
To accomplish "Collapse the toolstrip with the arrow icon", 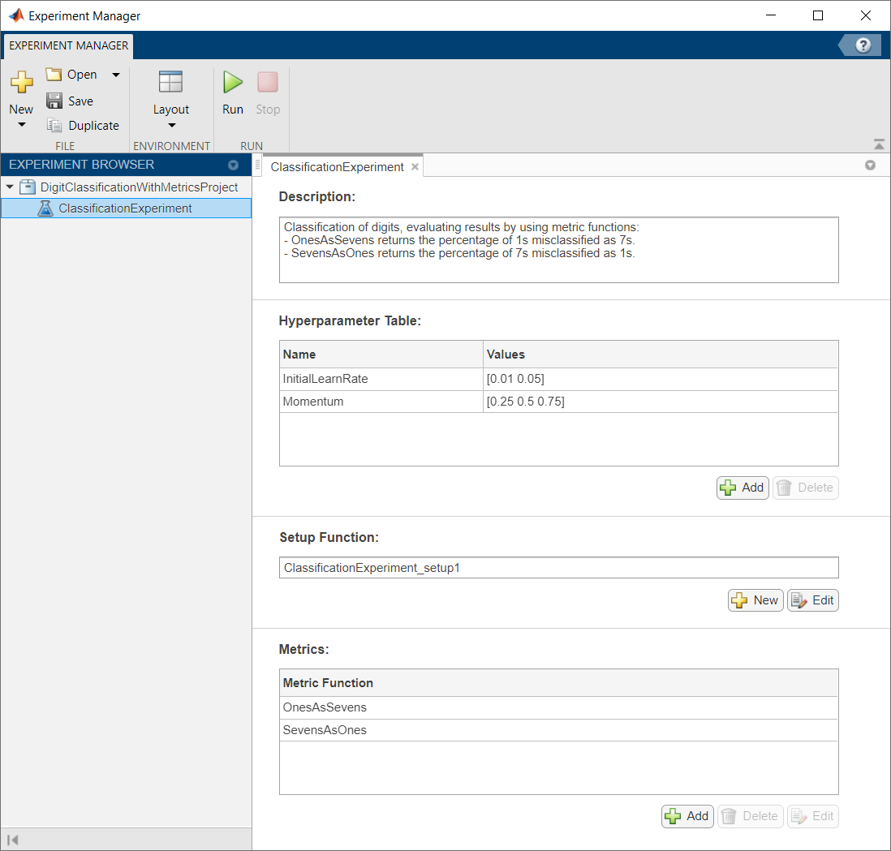I will (x=879, y=144).
